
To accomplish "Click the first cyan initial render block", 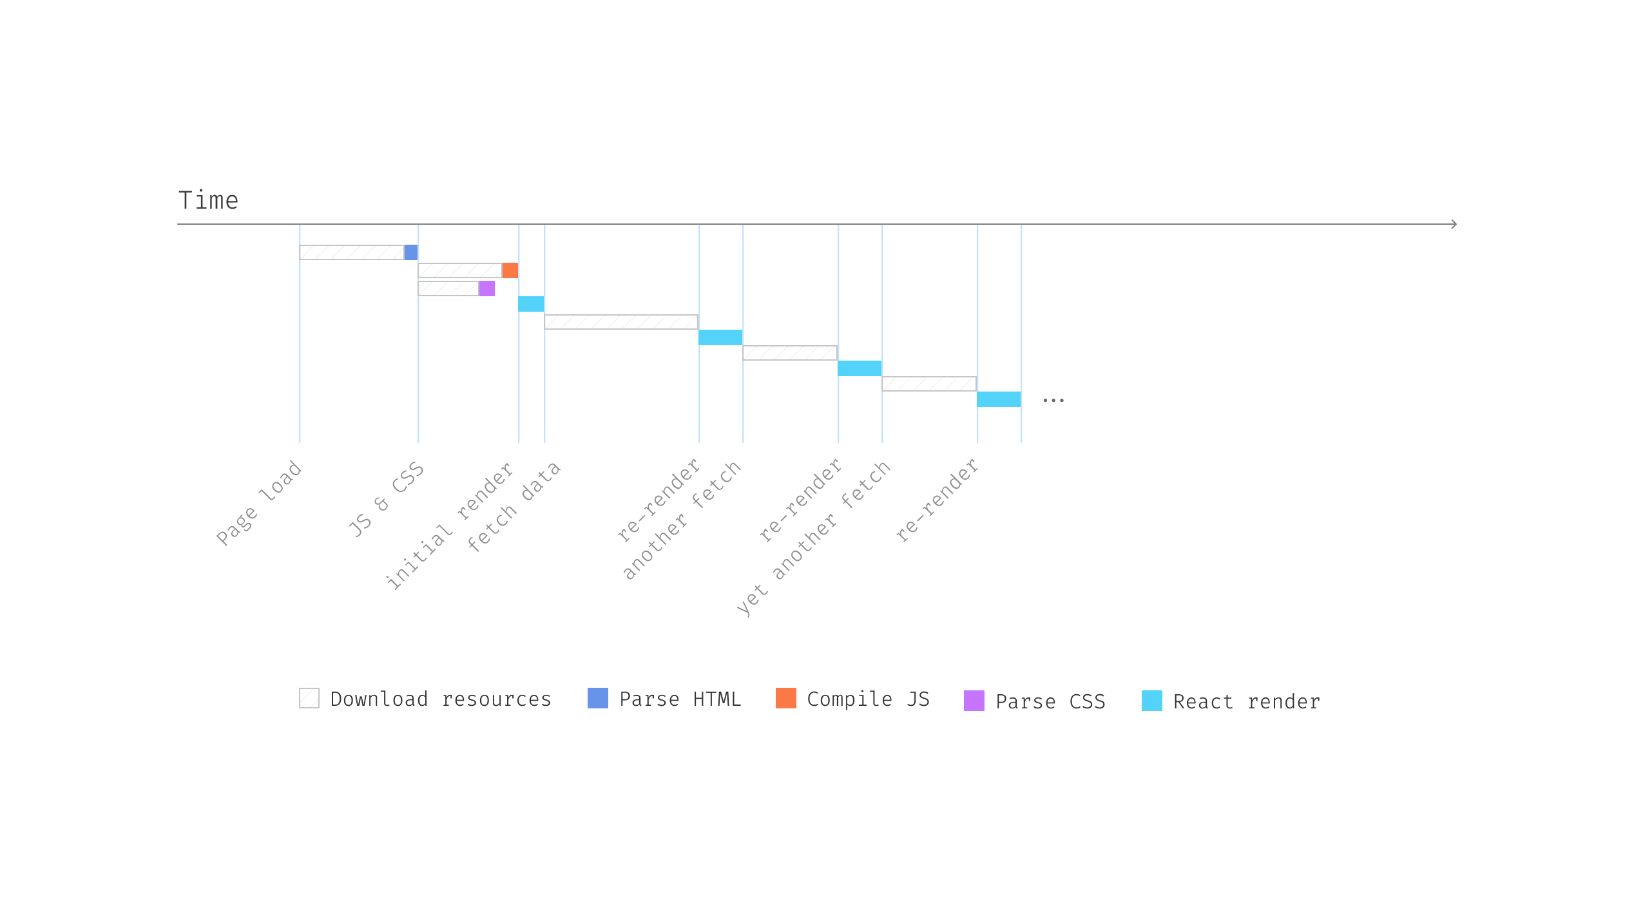I will click(x=531, y=304).
